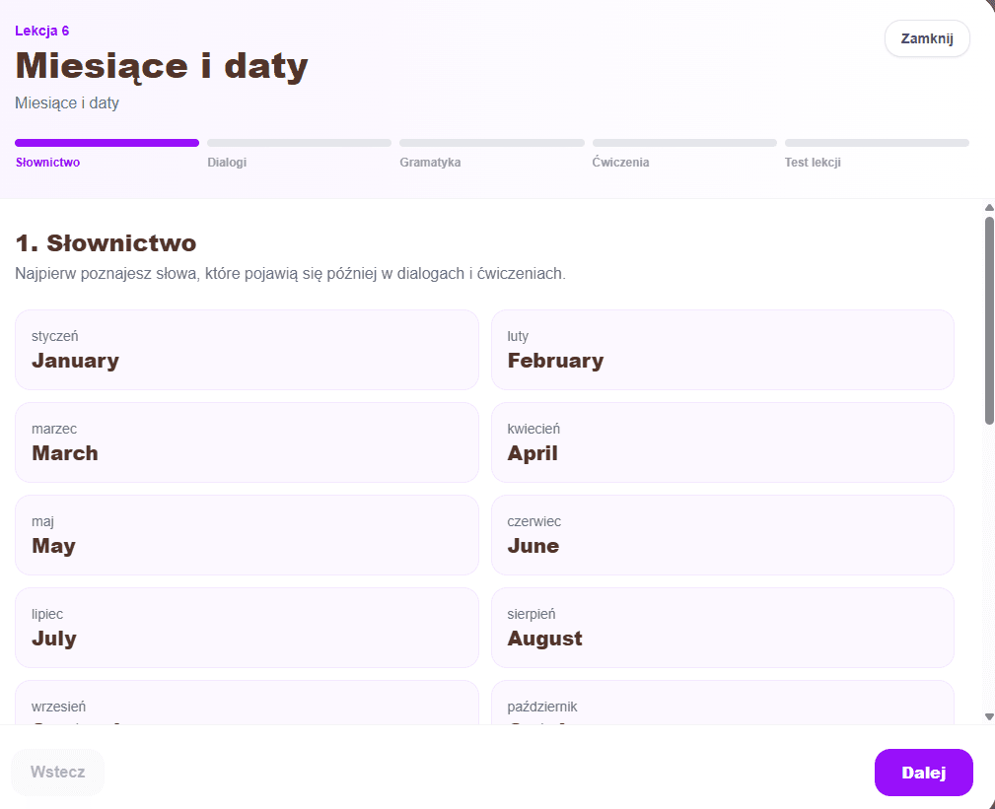The height and width of the screenshot is (809, 995).
Task: Click the październik vocabulary card
Action: coord(723,703)
